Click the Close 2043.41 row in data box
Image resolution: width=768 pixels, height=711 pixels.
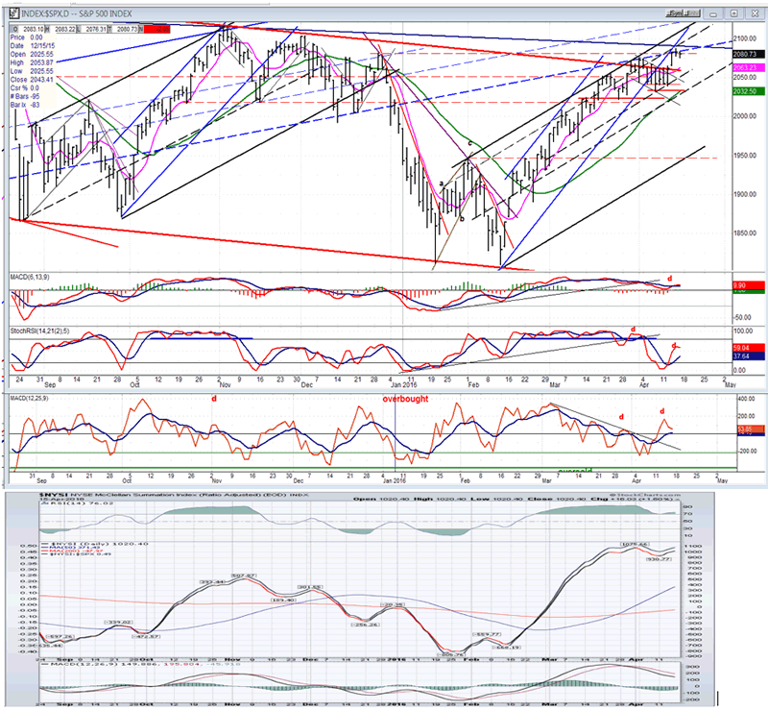[32, 80]
